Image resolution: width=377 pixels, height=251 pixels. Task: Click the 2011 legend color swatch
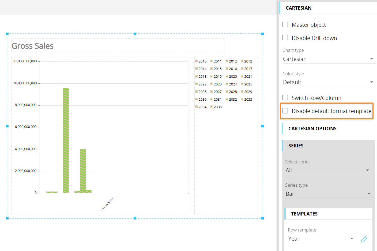(212, 61)
